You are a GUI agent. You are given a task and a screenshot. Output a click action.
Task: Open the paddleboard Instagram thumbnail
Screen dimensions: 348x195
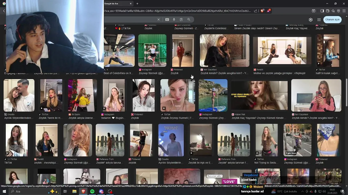point(213,95)
